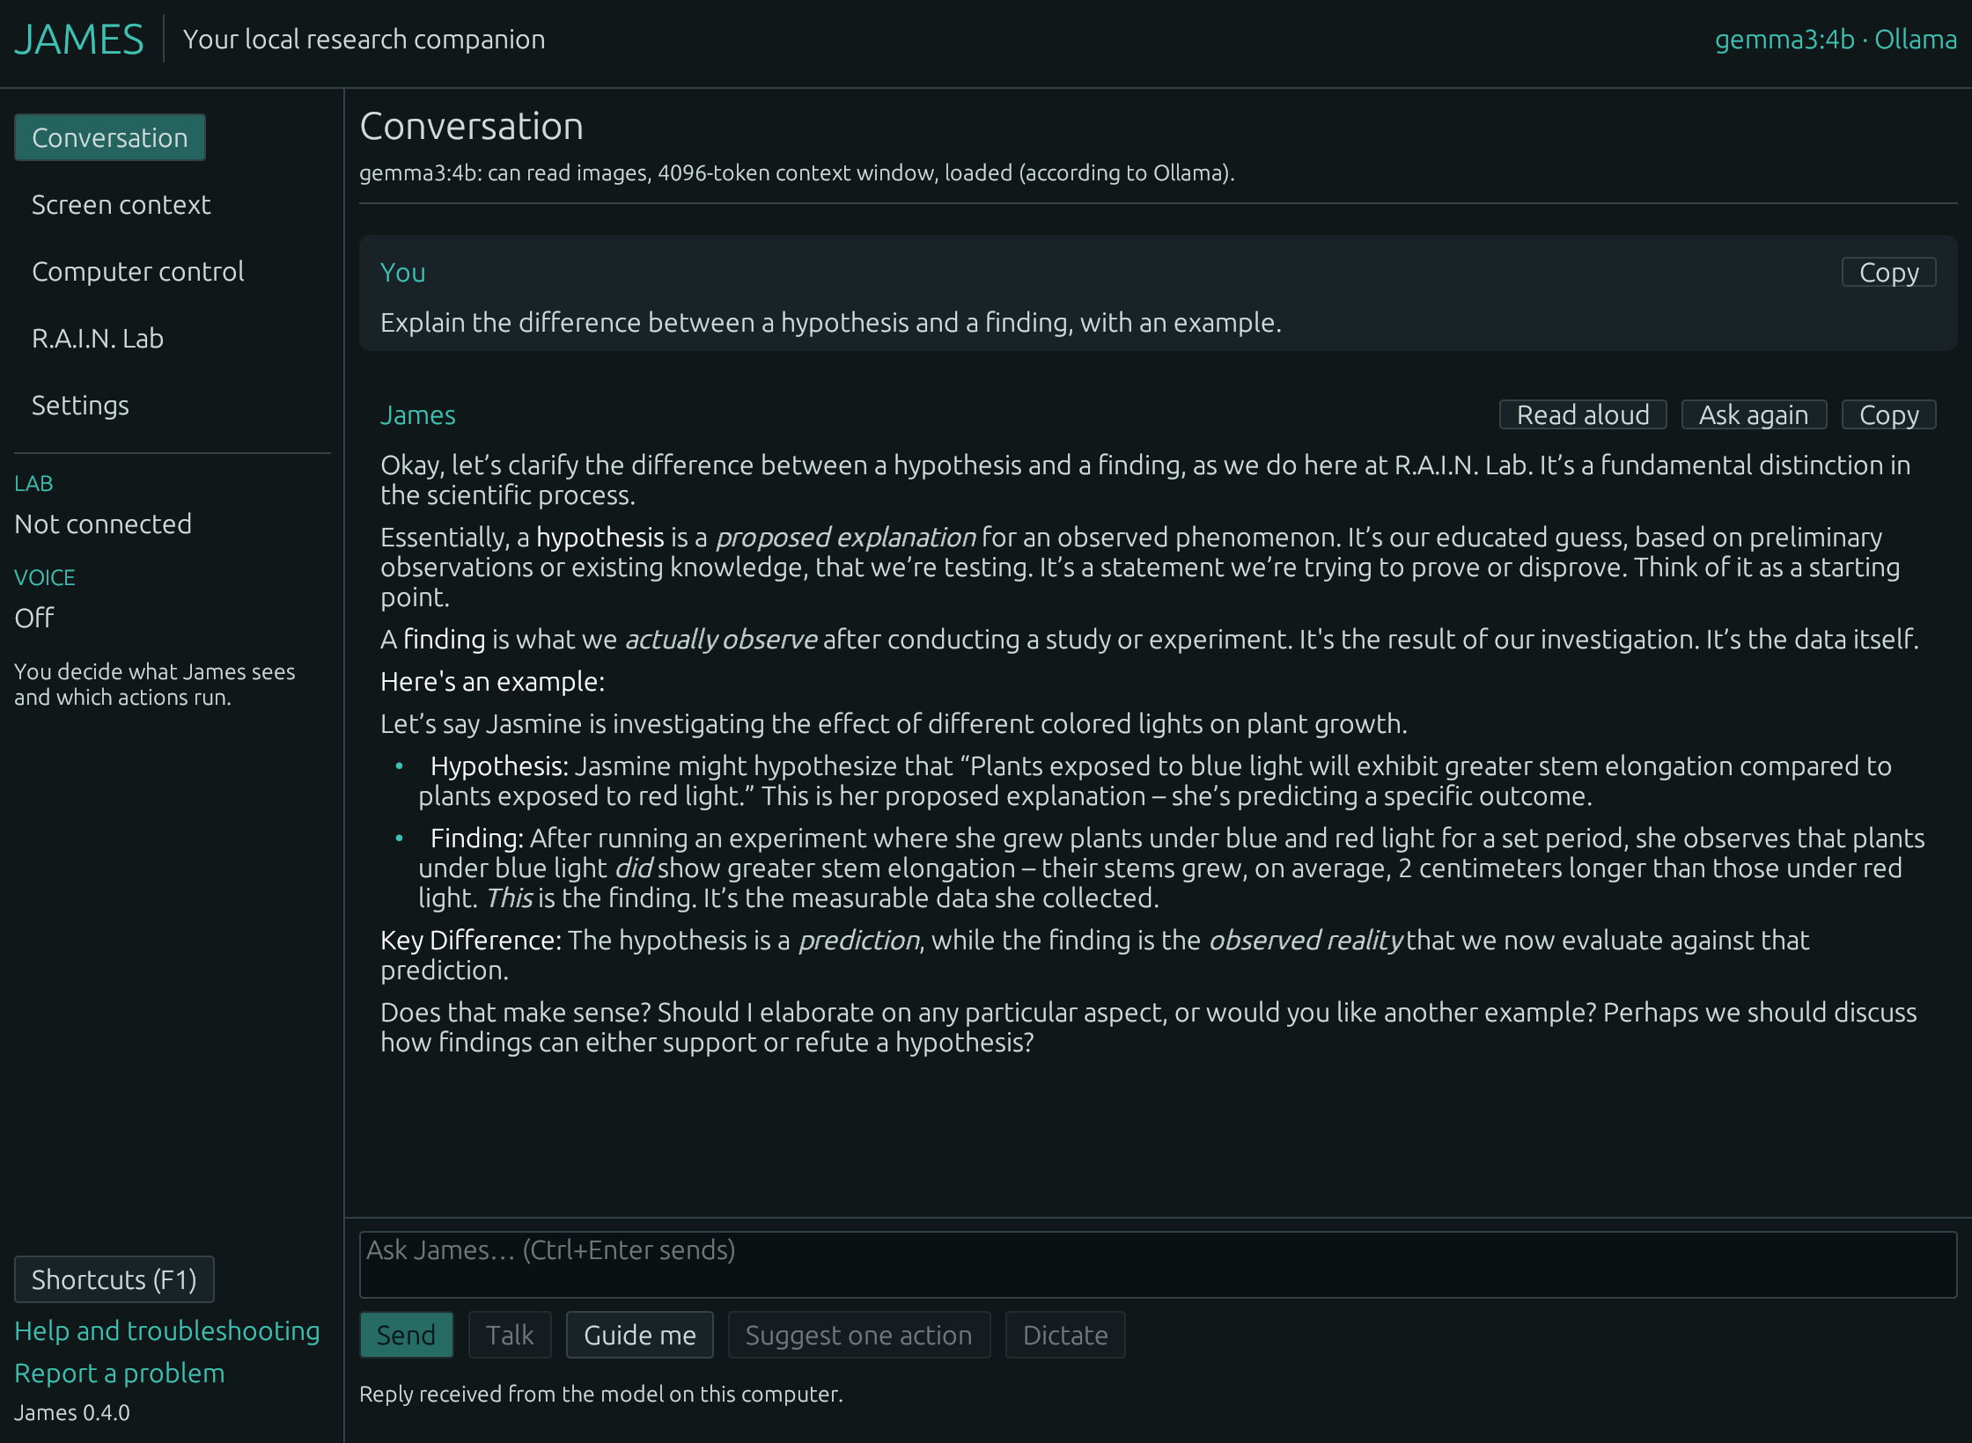Click 'Your local research companion' tagline
The width and height of the screenshot is (1972, 1443).
[x=364, y=39]
